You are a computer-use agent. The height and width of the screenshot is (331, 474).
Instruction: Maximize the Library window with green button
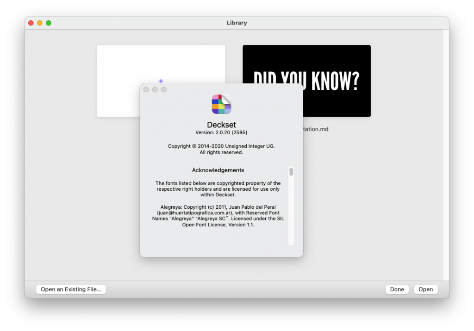(48, 23)
